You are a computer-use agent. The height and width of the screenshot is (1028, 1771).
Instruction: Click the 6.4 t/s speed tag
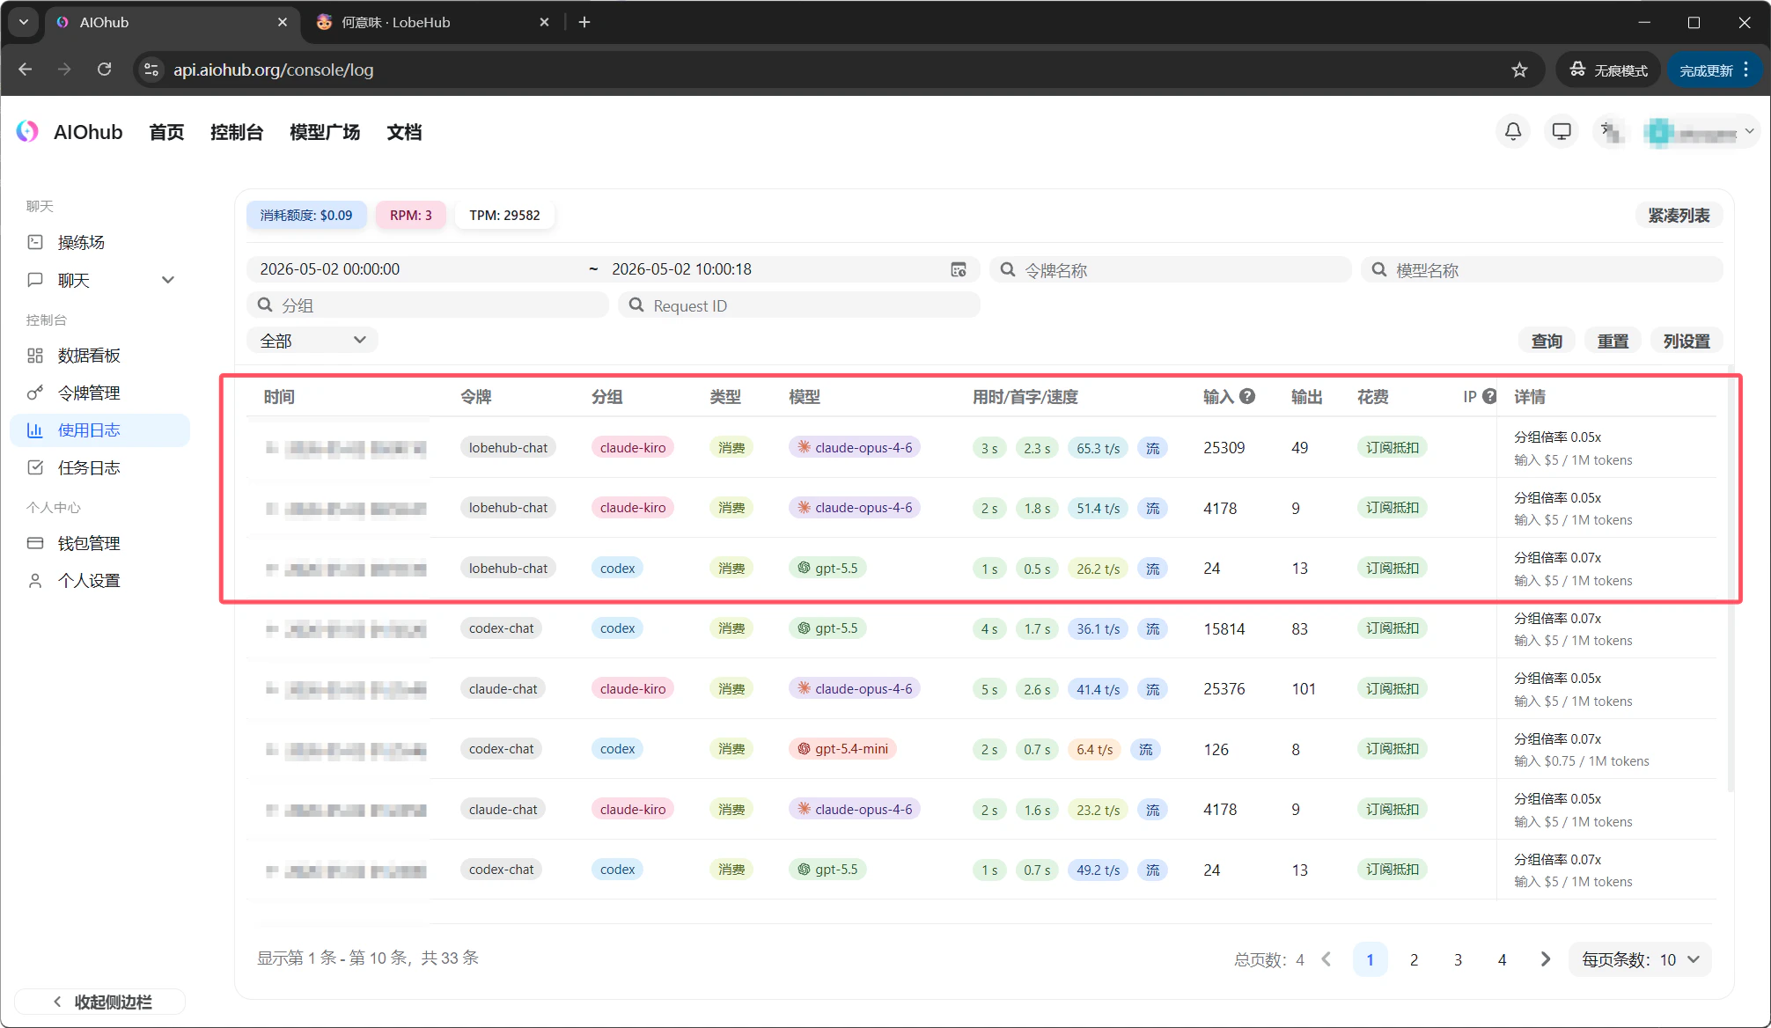[1094, 749]
